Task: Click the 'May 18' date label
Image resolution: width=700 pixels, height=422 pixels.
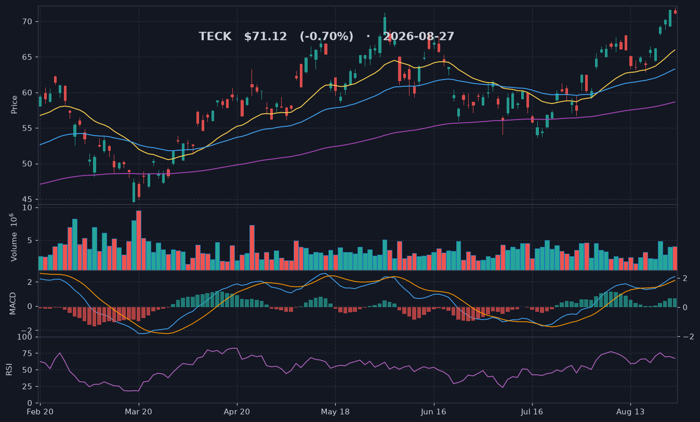Action: [335, 412]
